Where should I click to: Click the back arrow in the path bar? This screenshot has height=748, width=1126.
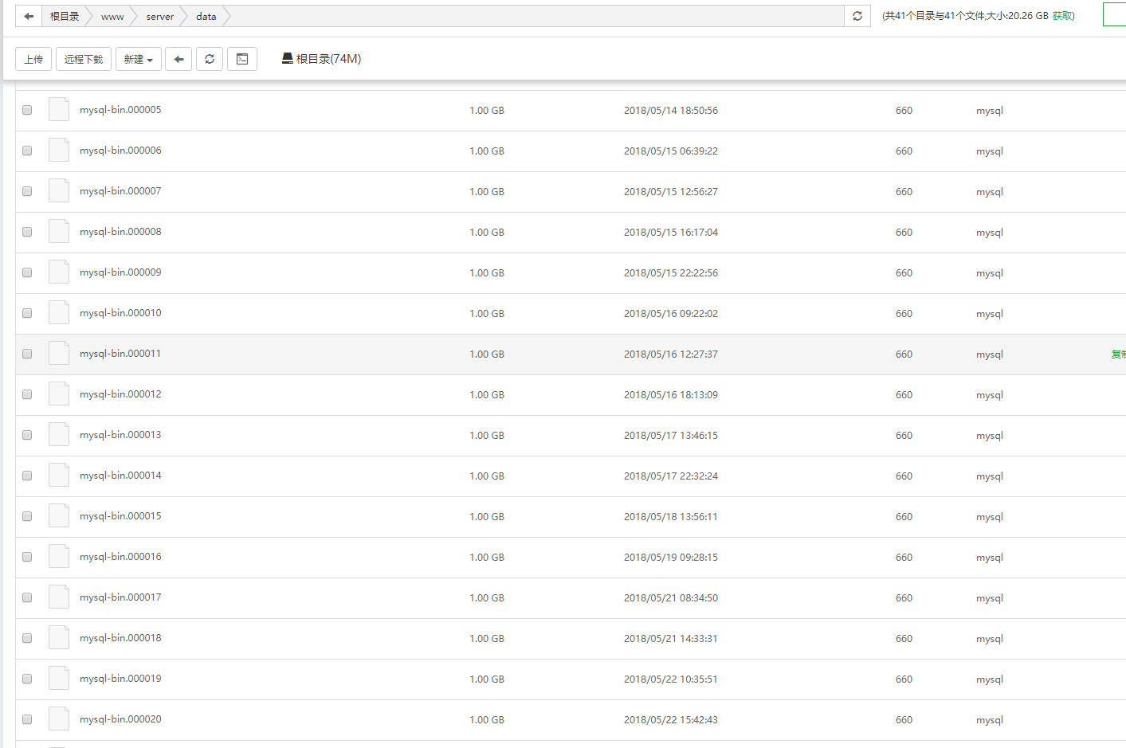coord(29,16)
